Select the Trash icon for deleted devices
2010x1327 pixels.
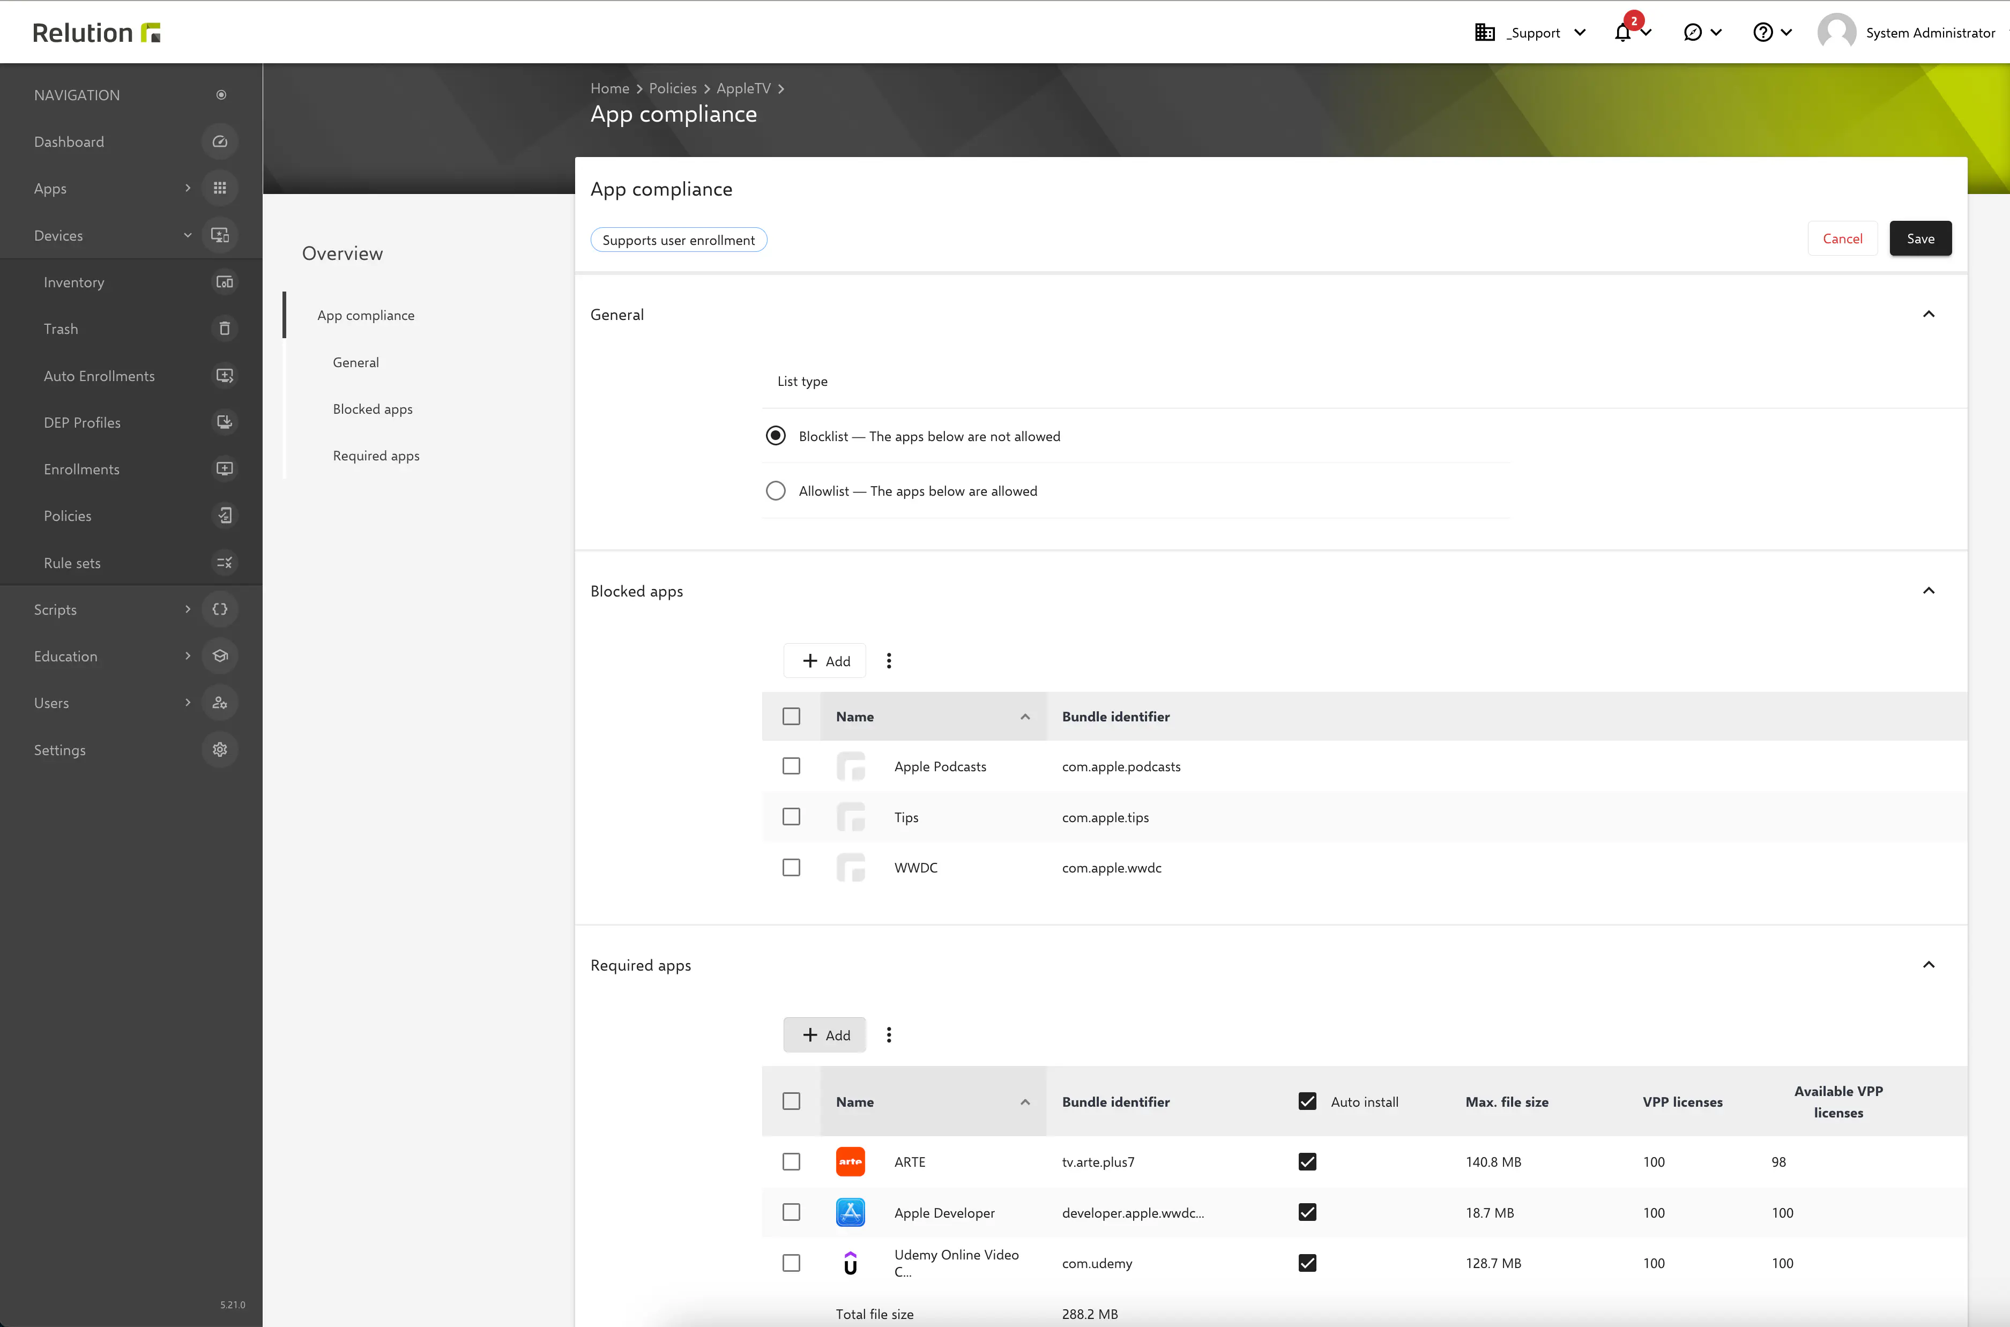(x=224, y=329)
